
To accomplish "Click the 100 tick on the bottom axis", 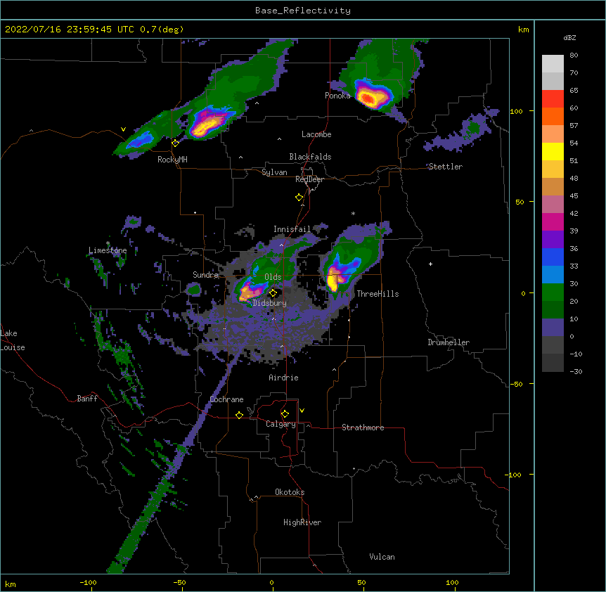I will tap(452, 583).
